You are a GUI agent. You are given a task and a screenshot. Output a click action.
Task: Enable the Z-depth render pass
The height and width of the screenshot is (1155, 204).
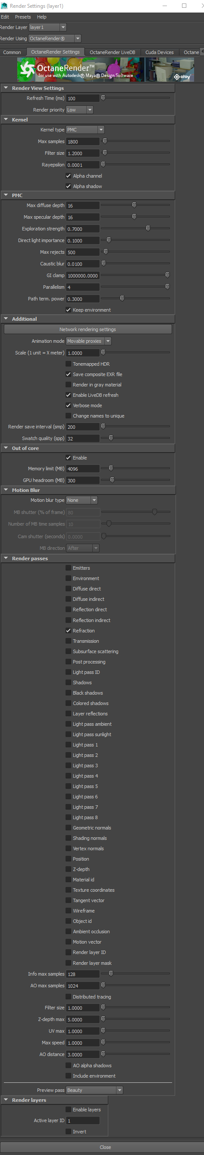[x=69, y=869]
